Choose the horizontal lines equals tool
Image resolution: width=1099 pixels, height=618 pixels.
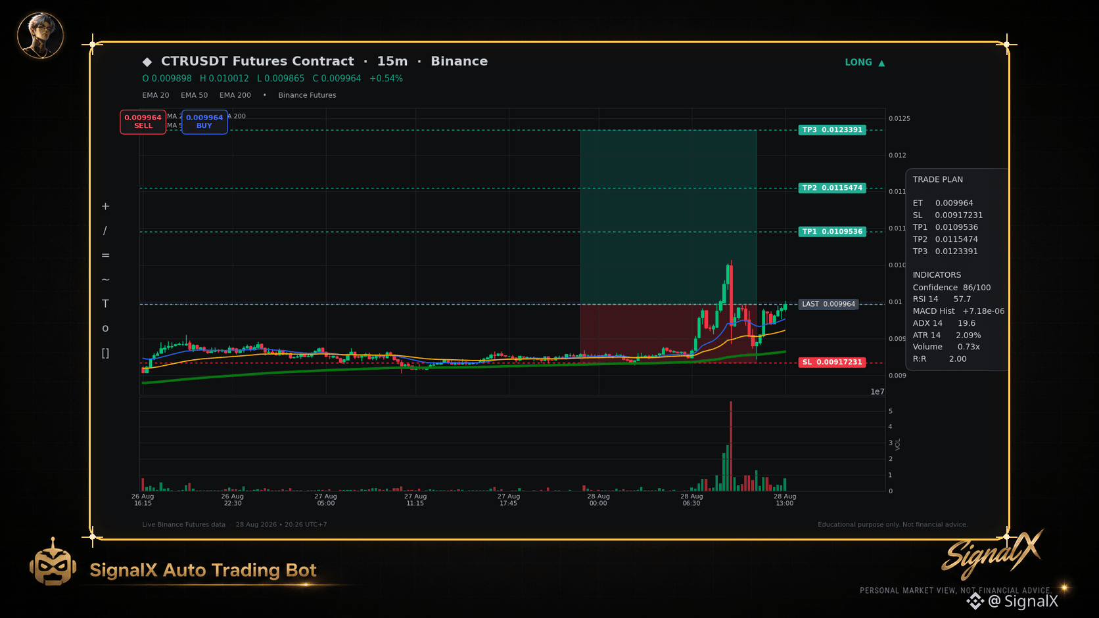(x=105, y=255)
